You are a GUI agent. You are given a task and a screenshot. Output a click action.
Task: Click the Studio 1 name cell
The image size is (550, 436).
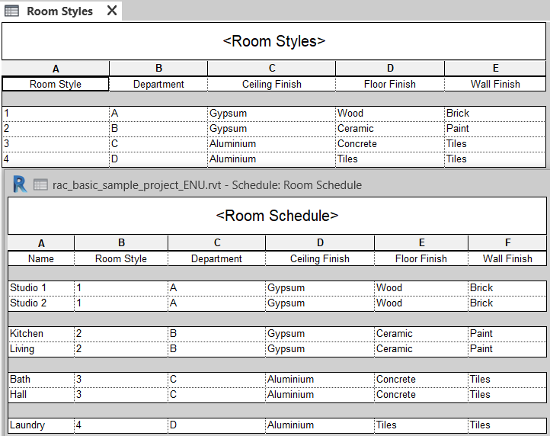[41, 288]
